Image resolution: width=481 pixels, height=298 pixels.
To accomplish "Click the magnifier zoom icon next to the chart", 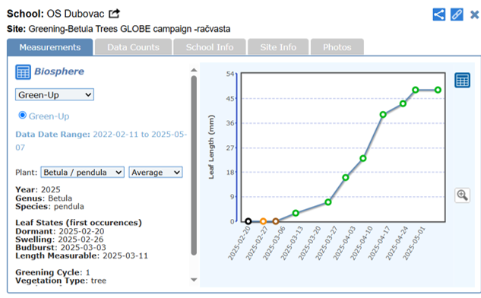I will coord(462,195).
